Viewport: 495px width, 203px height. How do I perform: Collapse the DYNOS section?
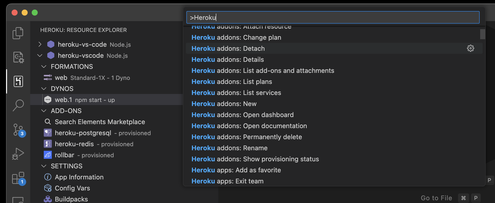[44, 89]
